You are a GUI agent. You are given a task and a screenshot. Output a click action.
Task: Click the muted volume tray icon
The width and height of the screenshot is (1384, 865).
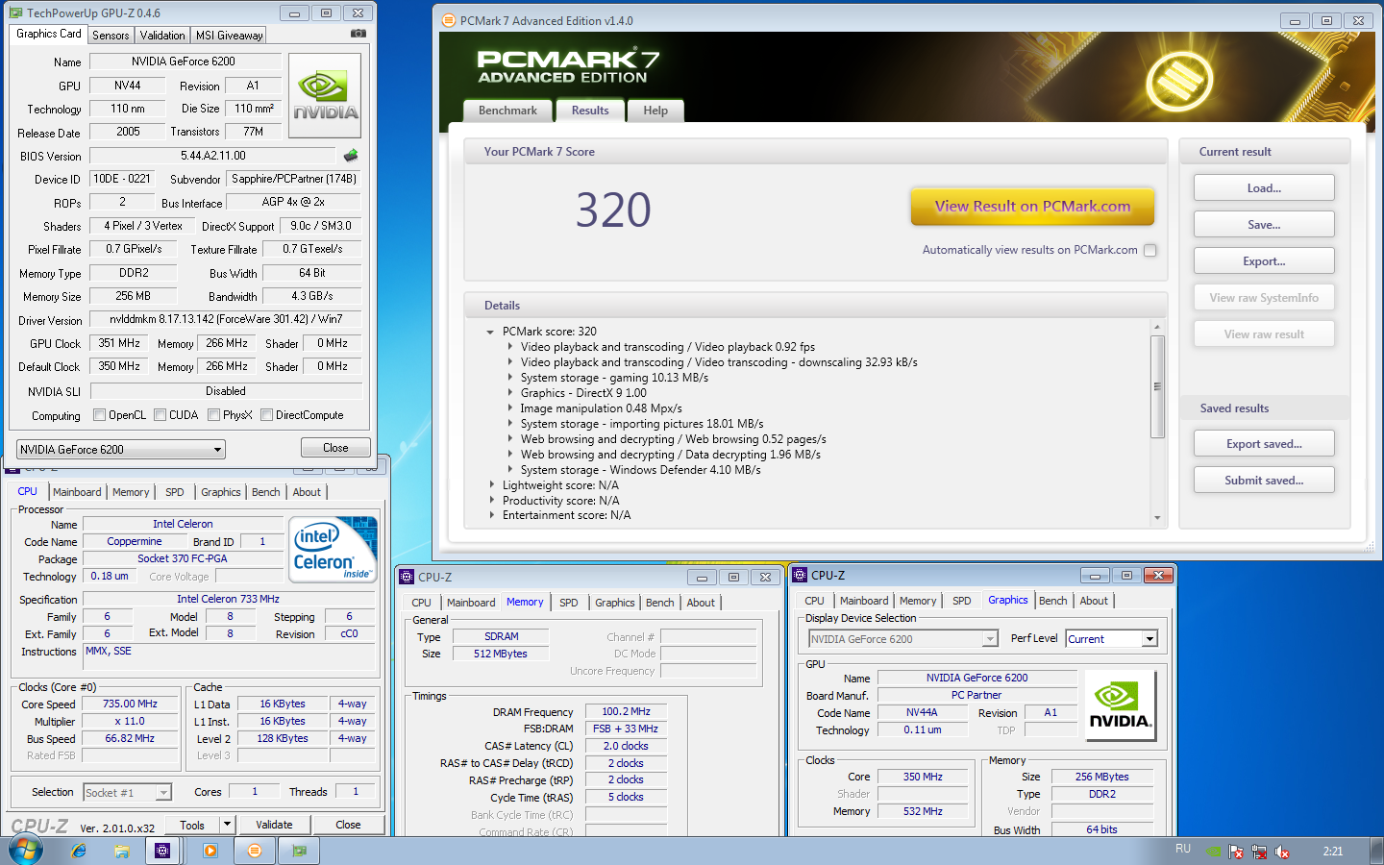(1282, 852)
